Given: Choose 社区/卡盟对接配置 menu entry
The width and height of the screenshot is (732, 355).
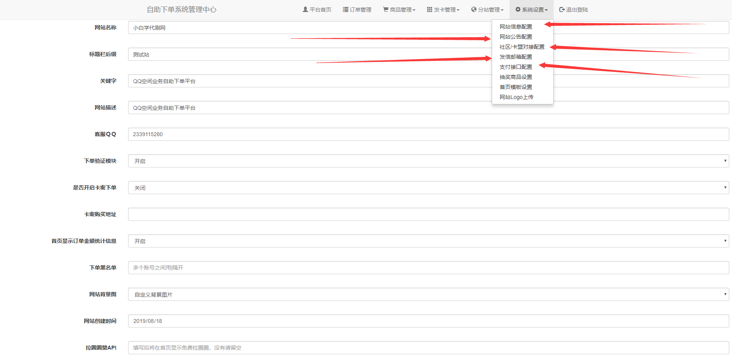Looking at the screenshot, I should click(523, 47).
